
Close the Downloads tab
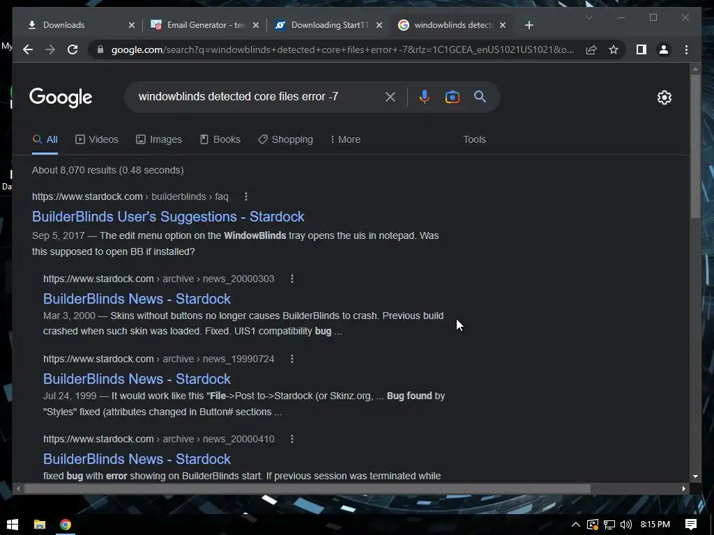tap(132, 25)
